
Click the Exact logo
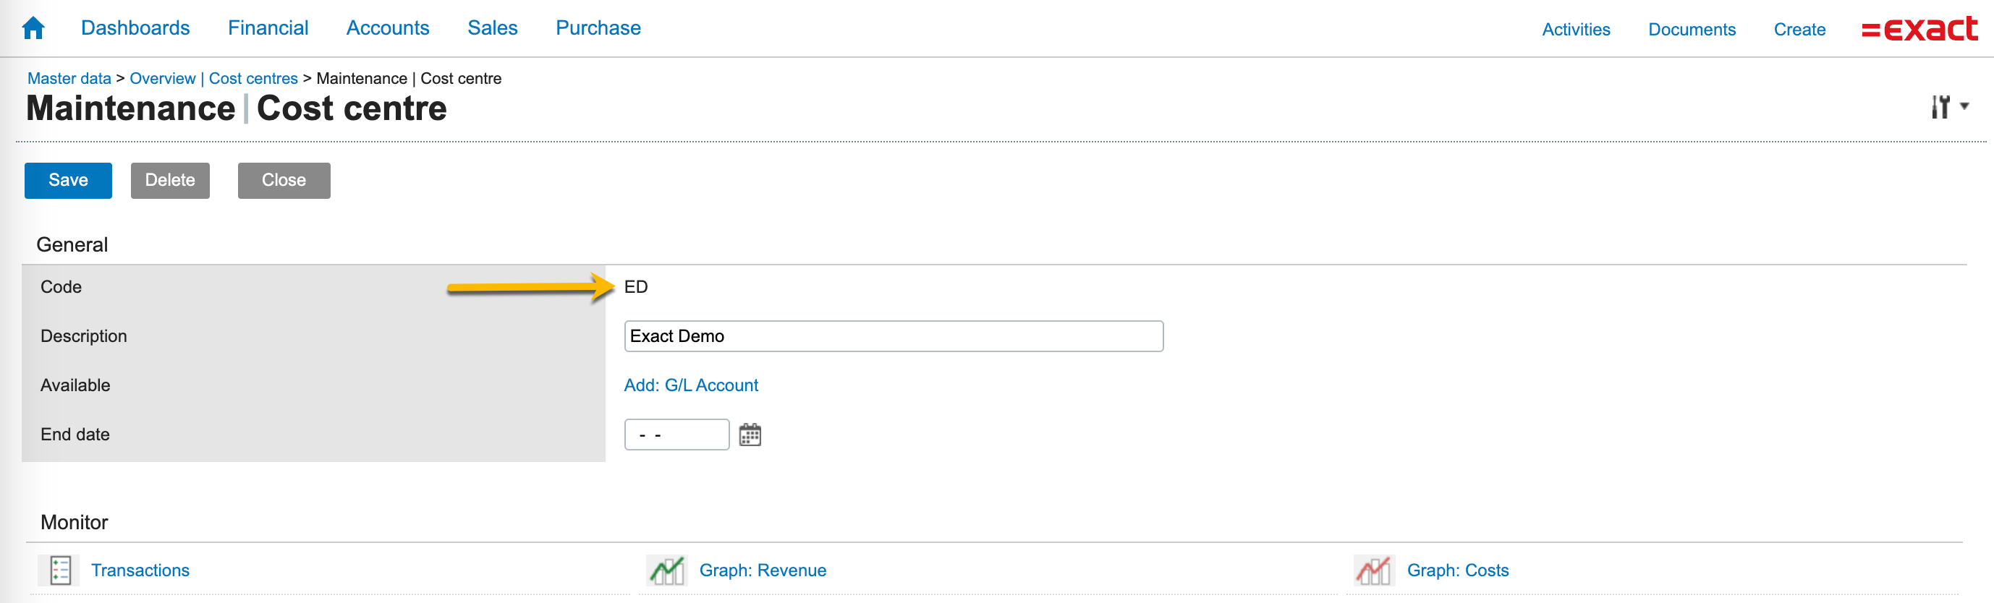[x=1919, y=30]
